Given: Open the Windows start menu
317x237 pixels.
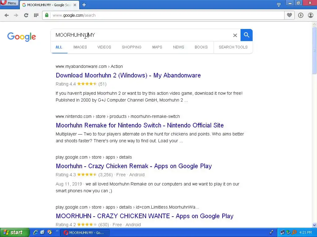Looking at the screenshot, I should tap(14, 233).
